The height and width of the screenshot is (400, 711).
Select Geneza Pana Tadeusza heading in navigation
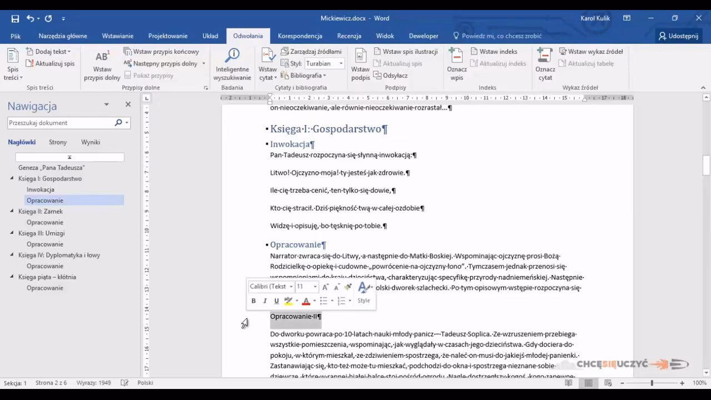click(x=52, y=167)
